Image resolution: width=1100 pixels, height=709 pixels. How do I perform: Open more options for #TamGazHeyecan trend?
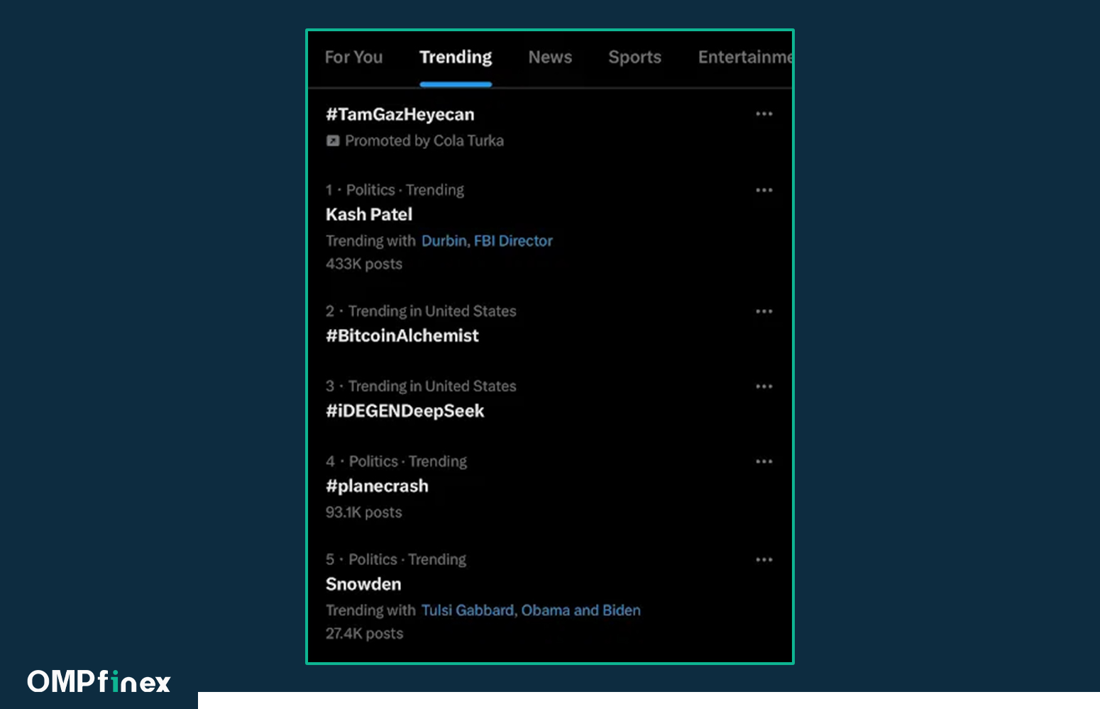coord(764,114)
